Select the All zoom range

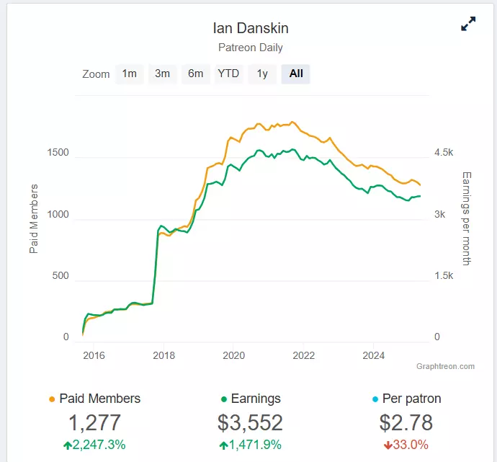[x=295, y=74]
